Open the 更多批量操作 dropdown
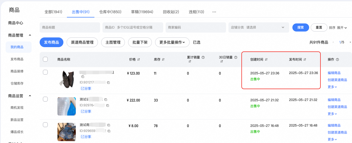Viewport: 352px width, 143px height. (172, 42)
